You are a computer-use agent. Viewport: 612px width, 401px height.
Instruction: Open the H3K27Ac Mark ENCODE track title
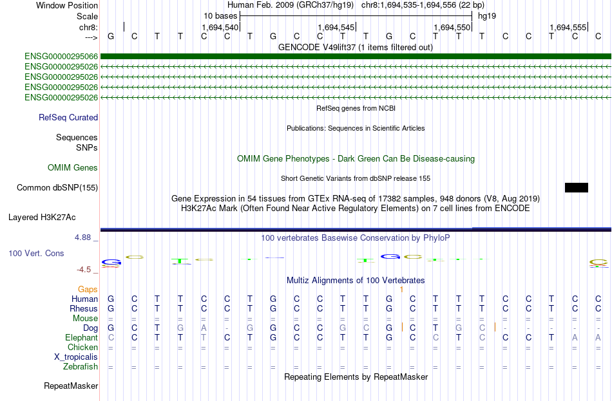click(x=356, y=209)
